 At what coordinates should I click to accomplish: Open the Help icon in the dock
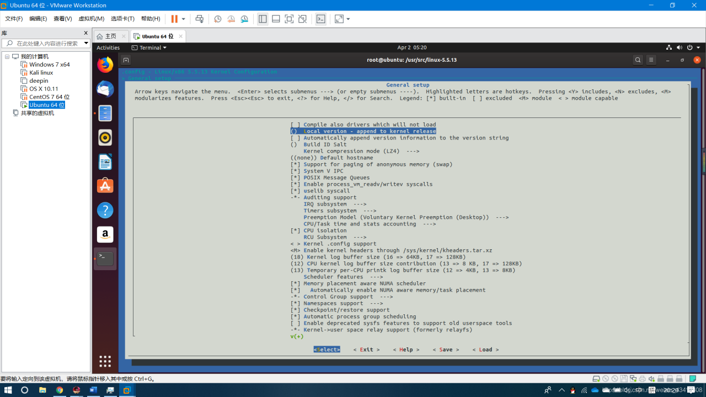105,210
